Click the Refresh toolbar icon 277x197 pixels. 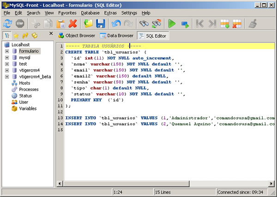[x=7, y=24]
